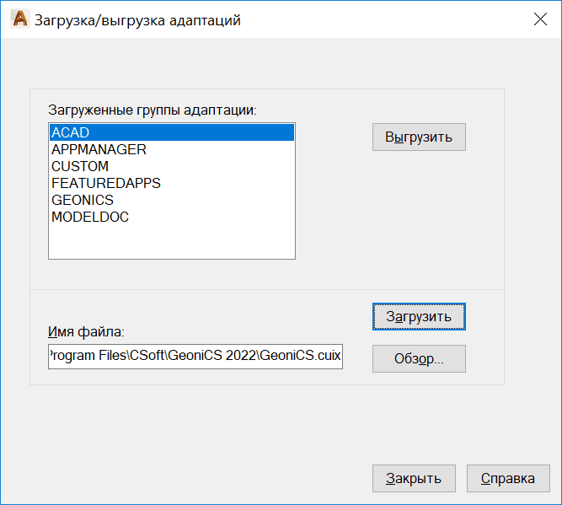Open file browser via Обзор... button

pyautogui.click(x=419, y=358)
